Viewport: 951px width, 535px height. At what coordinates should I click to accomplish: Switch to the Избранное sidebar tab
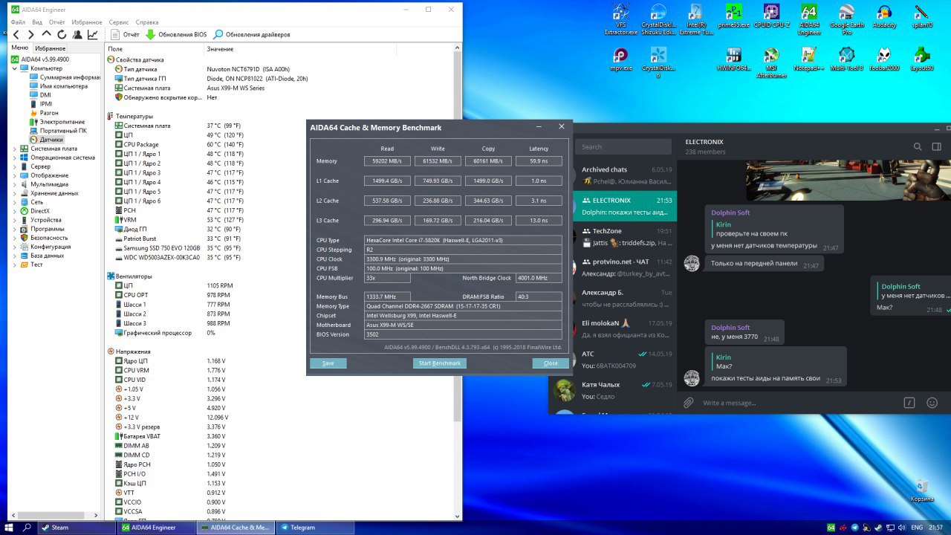coord(50,48)
